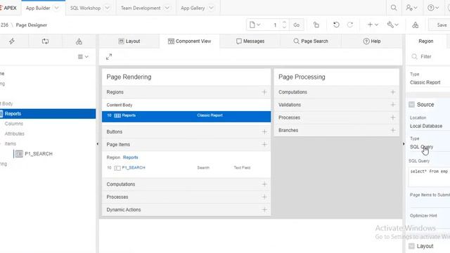Open the Create plus menu

coord(373,25)
